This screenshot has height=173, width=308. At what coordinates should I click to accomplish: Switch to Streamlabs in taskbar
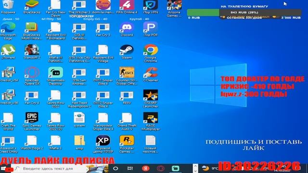(175, 168)
